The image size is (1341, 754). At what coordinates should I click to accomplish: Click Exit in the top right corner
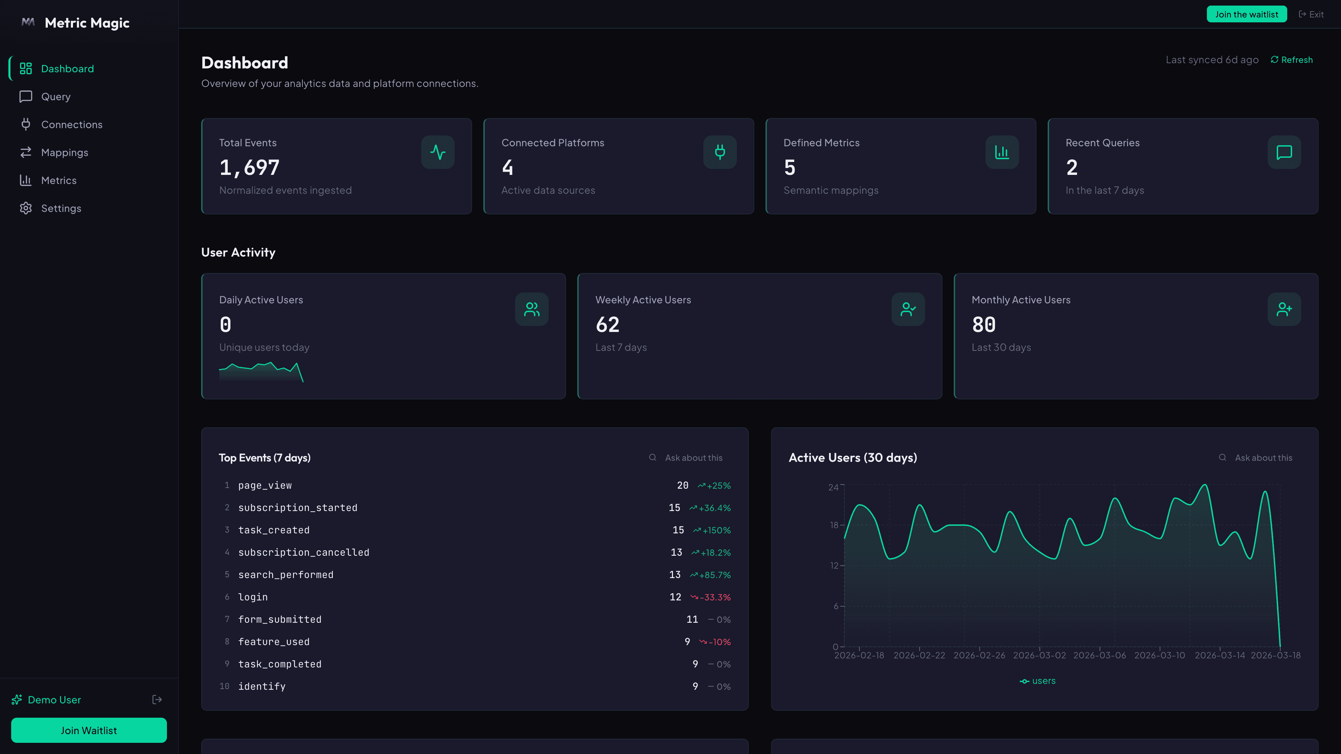click(1311, 14)
